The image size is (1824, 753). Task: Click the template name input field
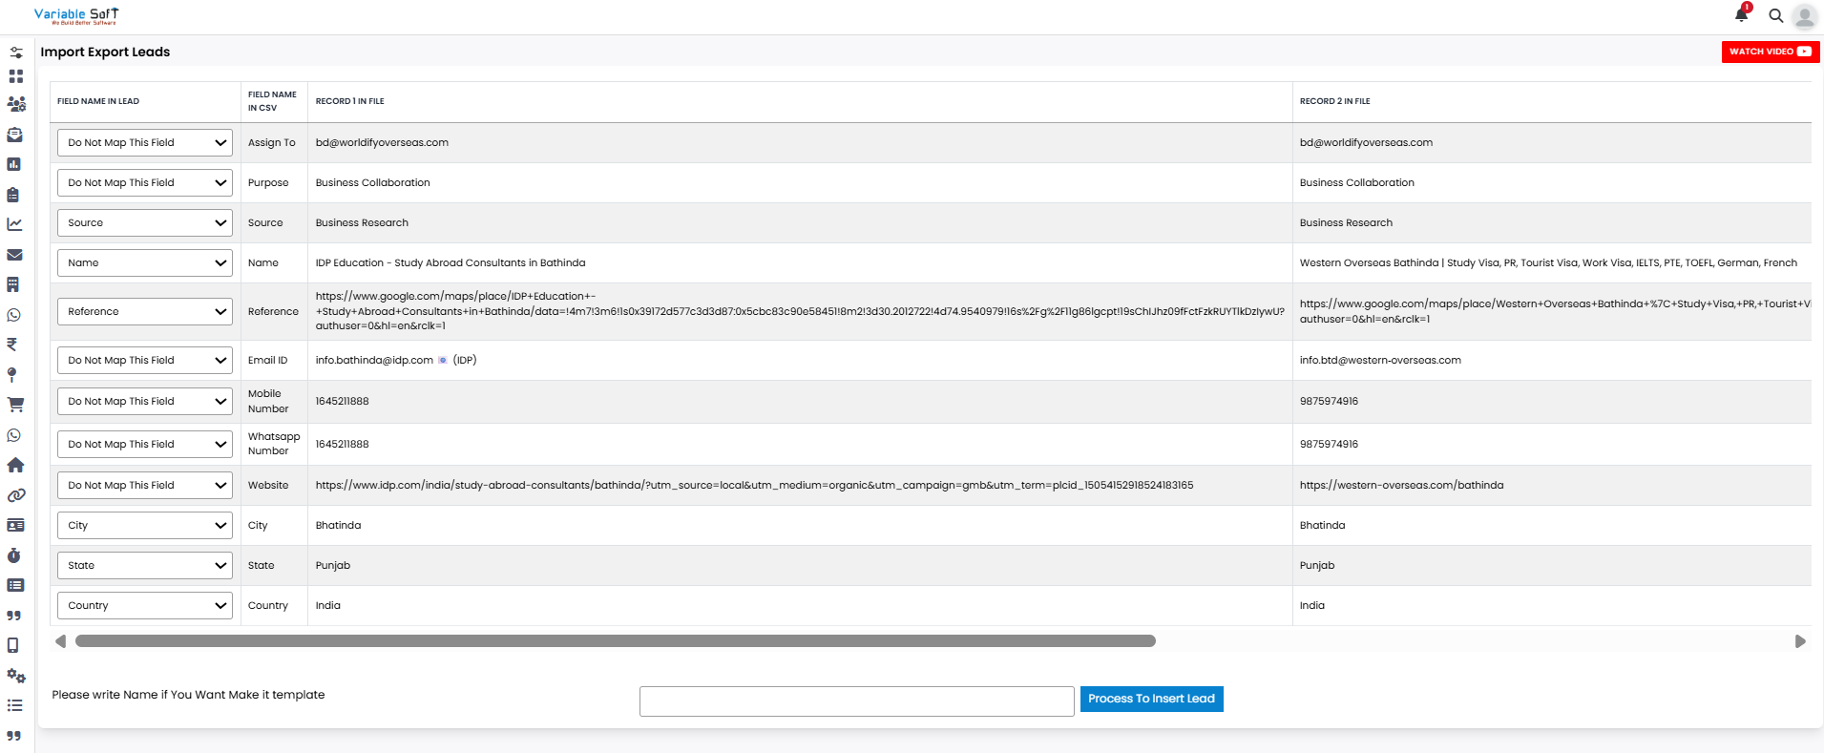[x=856, y=701]
